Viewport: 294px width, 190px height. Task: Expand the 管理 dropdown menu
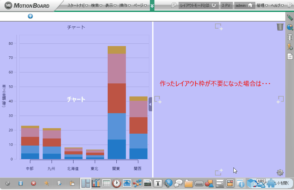(262, 5)
